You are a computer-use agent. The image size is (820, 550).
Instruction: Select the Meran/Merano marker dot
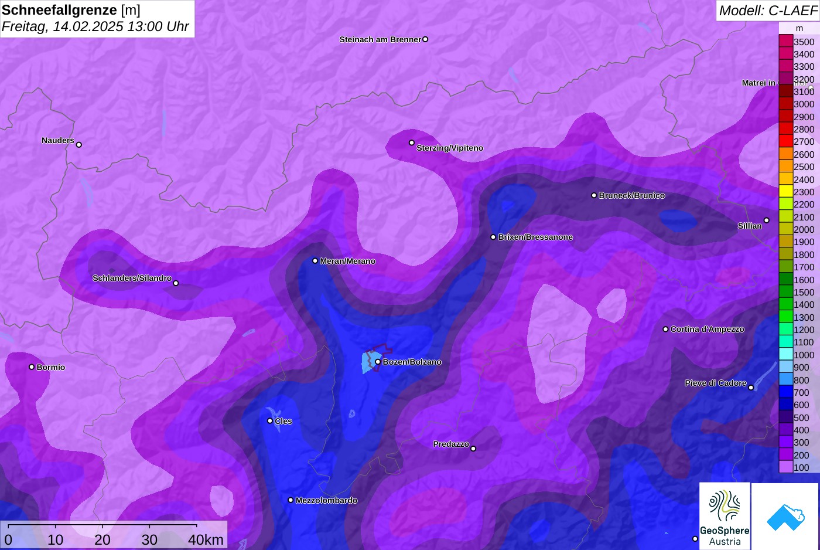[315, 261]
